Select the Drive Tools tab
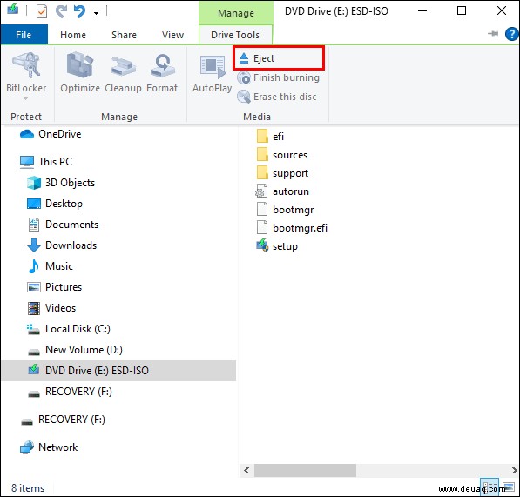Image resolution: width=520 pixels, height=497 pixels. tap(235, 35)
